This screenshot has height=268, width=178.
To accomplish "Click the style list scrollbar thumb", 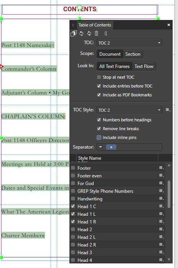I will (x=169, y=194).
